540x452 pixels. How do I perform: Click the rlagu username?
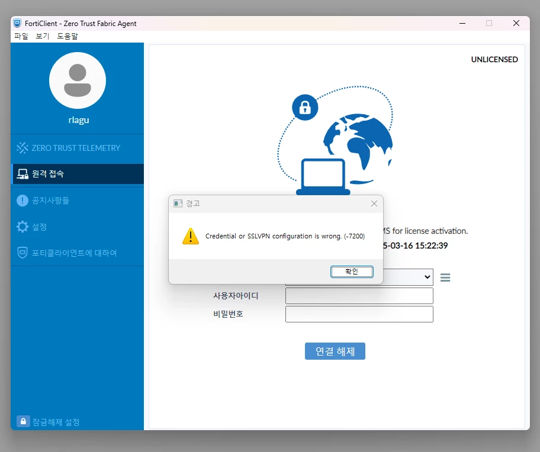pos(79,120)
